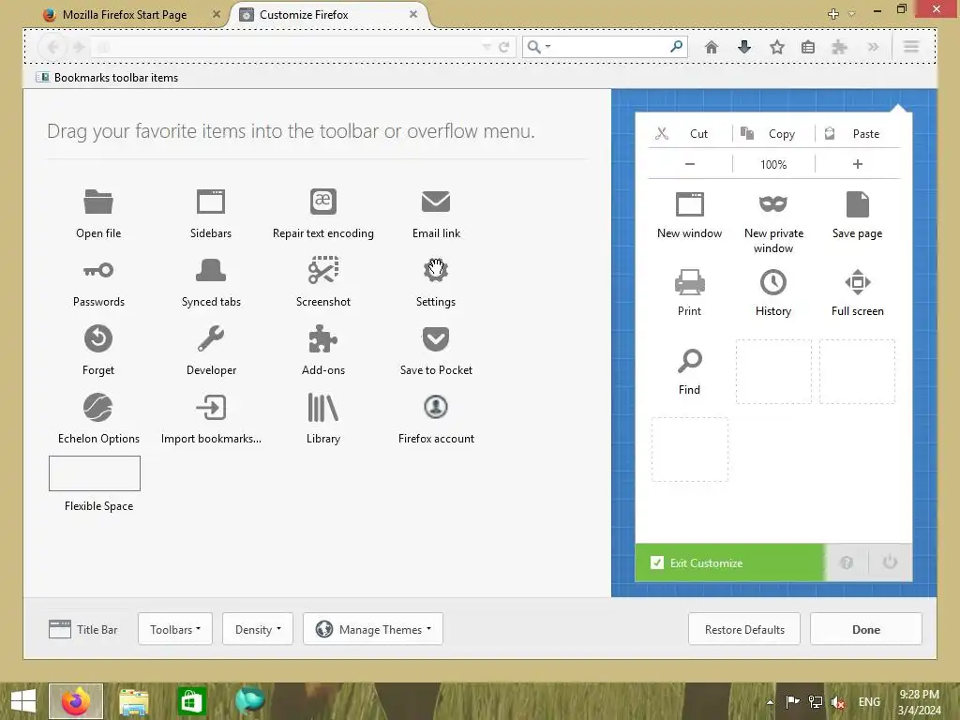Select Bookmarks toolbar items placeholder
The width and height of the screenshot is (960, 720).
[108, 78]
